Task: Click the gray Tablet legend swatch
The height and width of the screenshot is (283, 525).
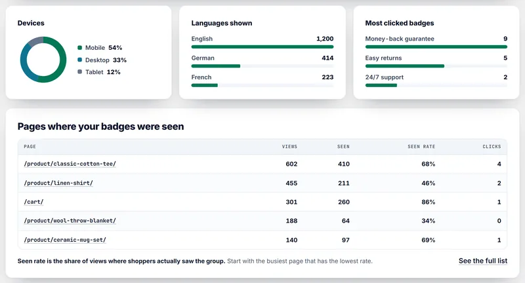Action: coord(79,72)
